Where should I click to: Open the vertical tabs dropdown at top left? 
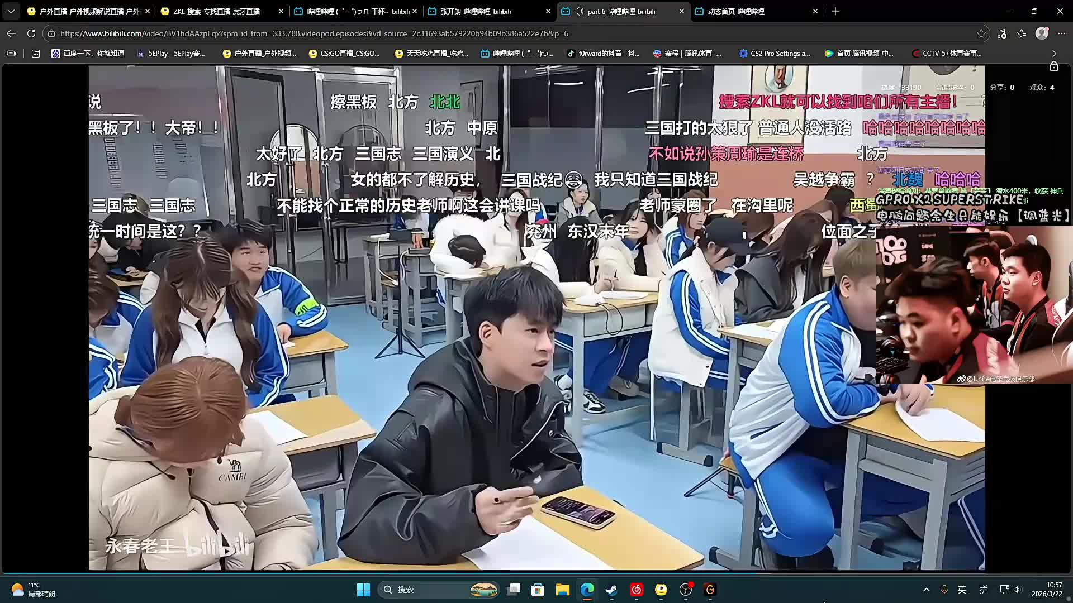coord(11,11)
